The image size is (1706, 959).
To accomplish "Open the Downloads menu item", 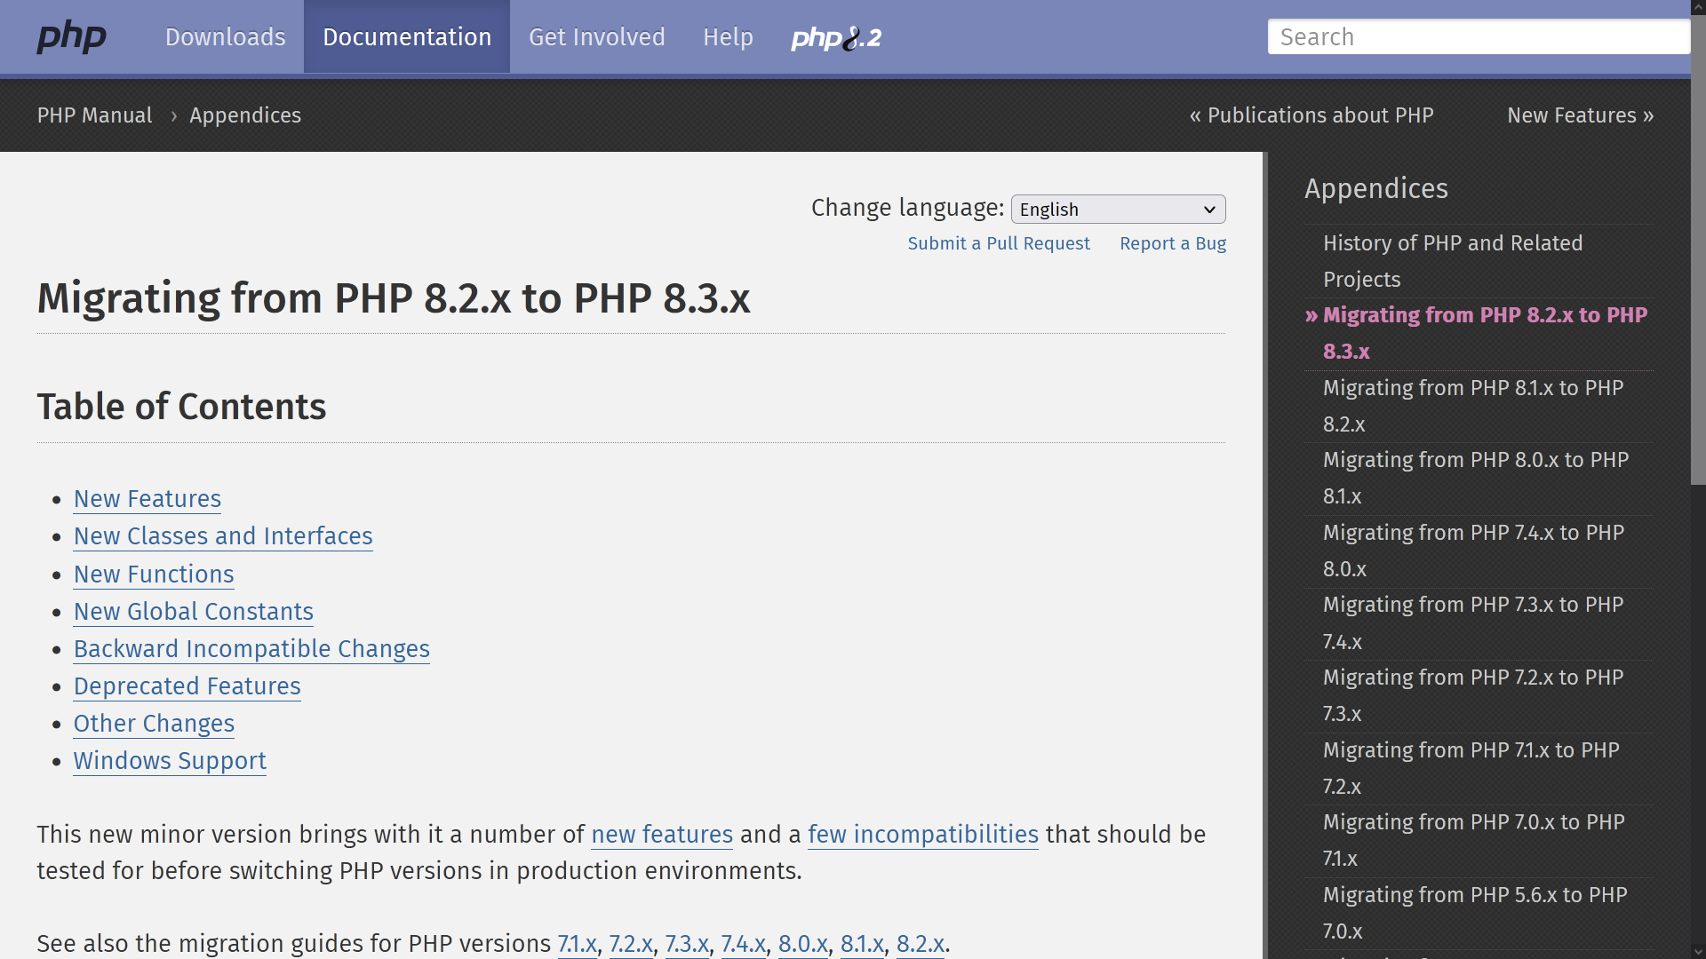I will tap(226, 37).
